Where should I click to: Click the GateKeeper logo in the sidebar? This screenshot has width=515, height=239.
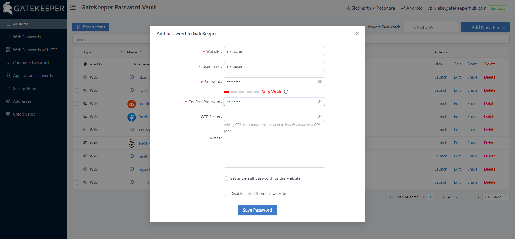(34, 8)
